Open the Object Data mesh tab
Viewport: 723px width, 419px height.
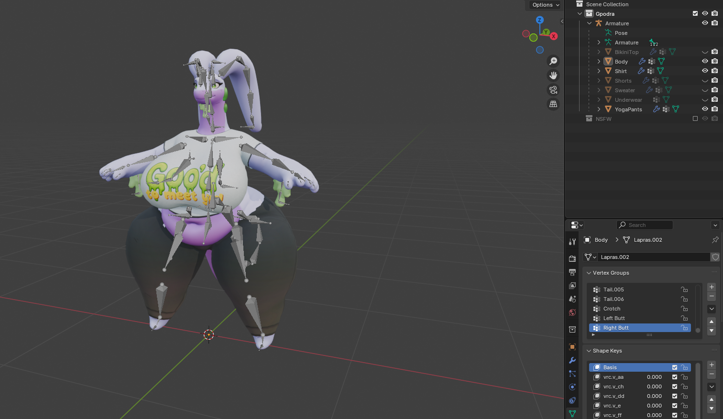[x=572, y=414]
